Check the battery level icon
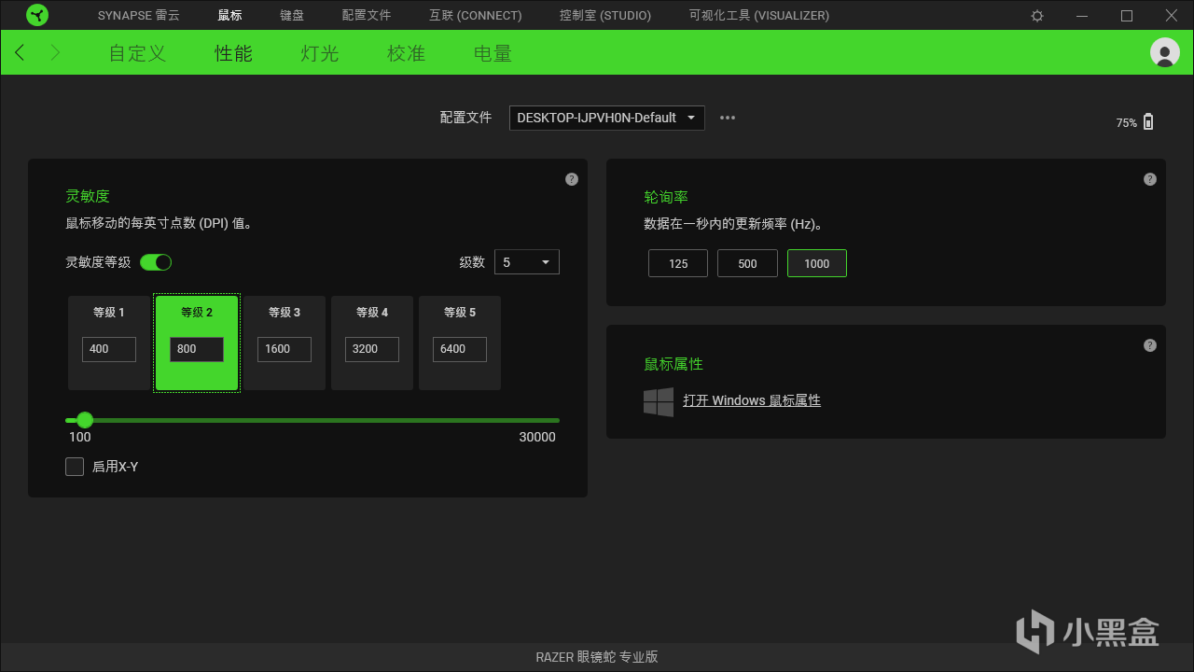Screen dimensions: 1194x672 pos(1148,121)
